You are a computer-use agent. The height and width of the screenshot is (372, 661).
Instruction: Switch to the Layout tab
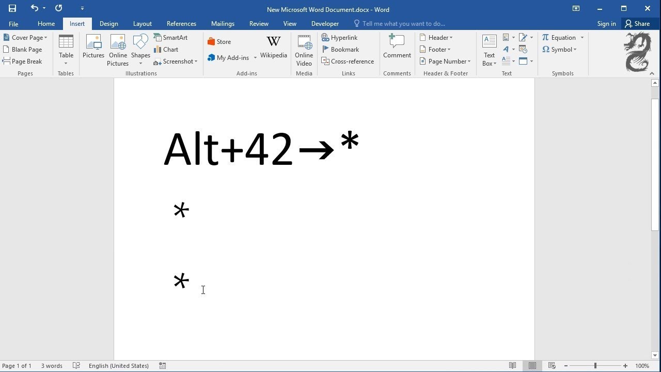point(142,24)
